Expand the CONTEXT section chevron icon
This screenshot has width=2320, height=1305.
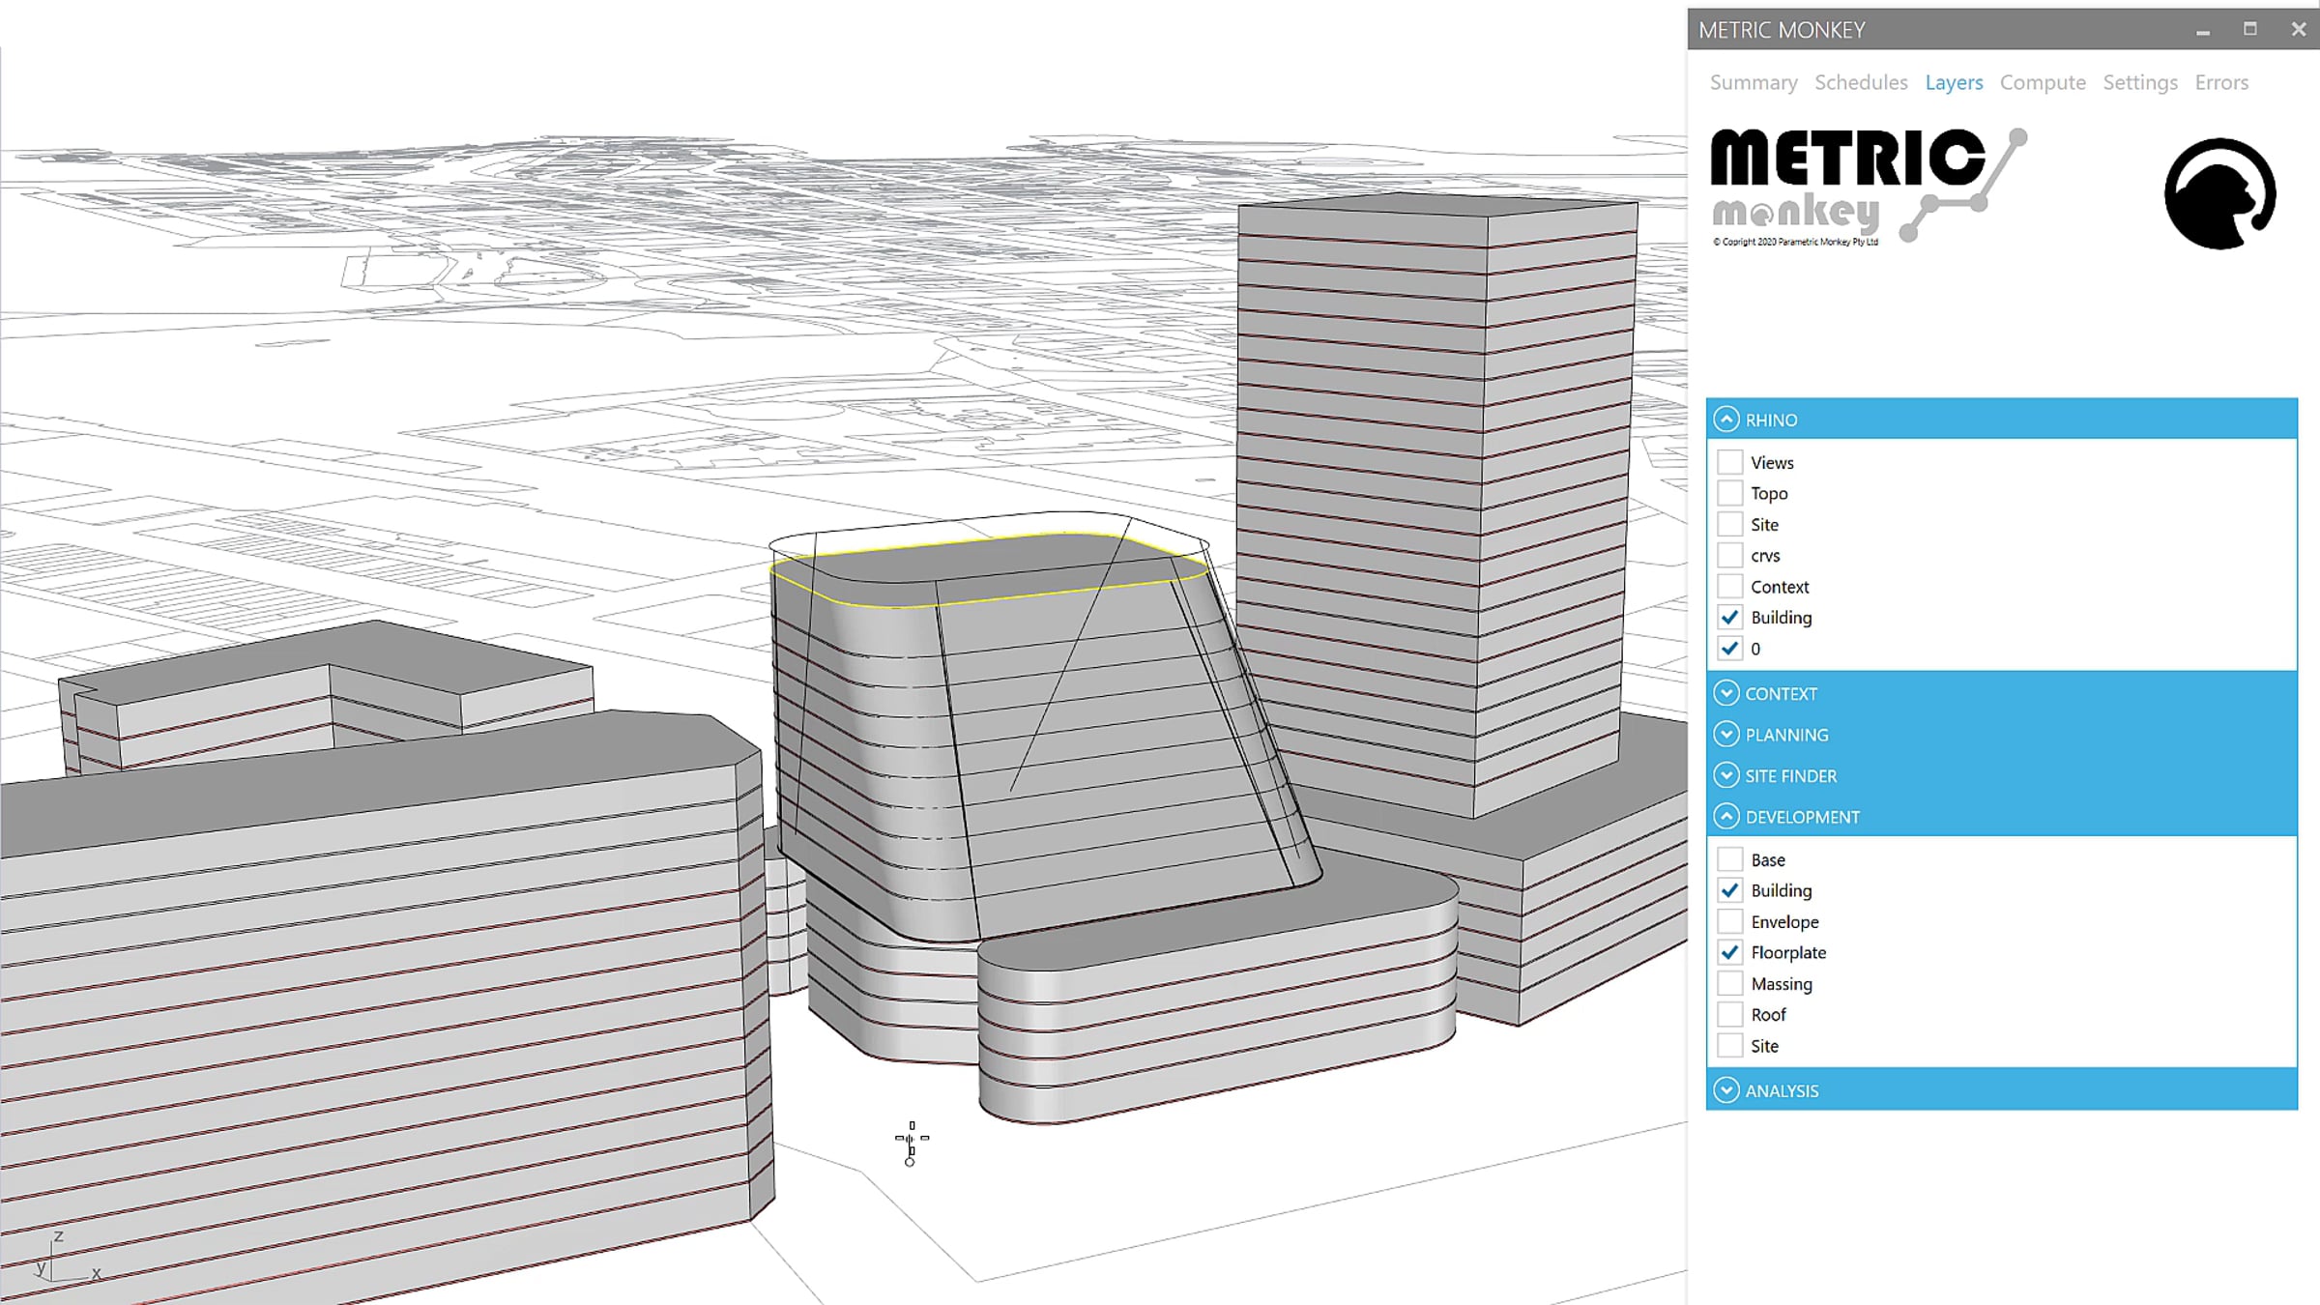pyautogui.click(x=1726, y=693)
